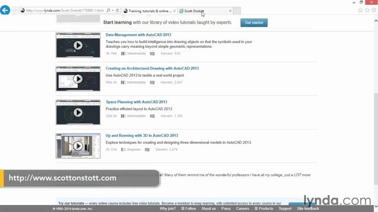Image resolution: width=378 pixels, height=212 pixels.
Task: Click closed captions icon for Architectural Drawing course
Action: pyautogui.click(x=152, y=82)
